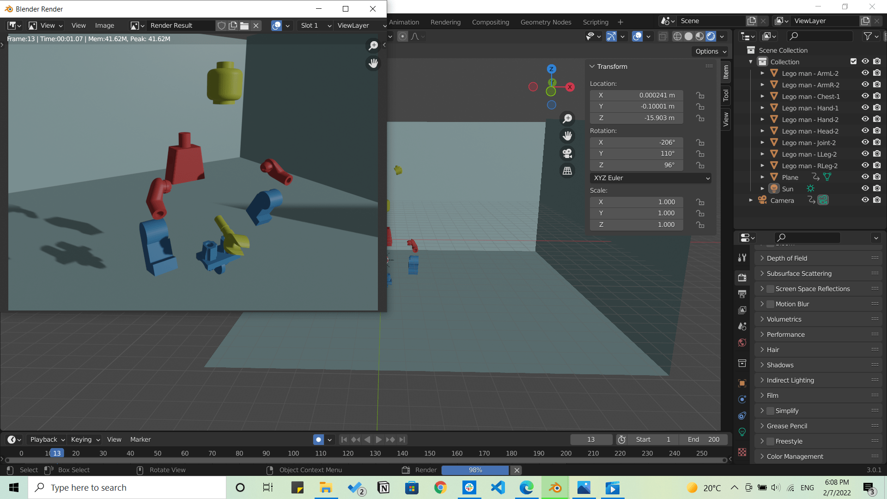The height and width of the screenshot is (499, 887).
Task: Switch viewport to solid shading
Action: [x=688, y=37]
